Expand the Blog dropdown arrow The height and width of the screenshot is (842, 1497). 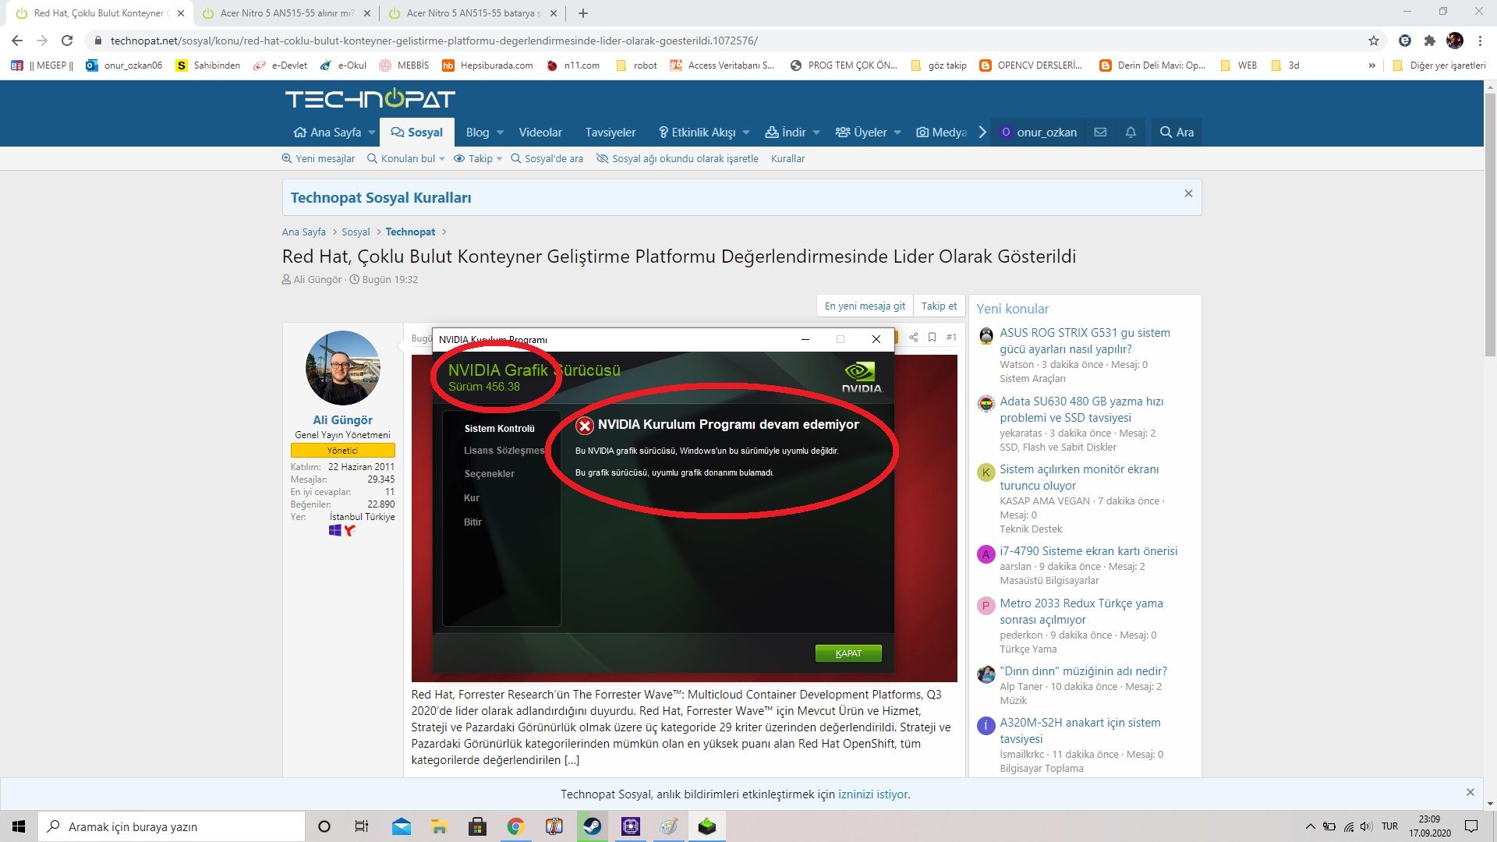[500, 133]
